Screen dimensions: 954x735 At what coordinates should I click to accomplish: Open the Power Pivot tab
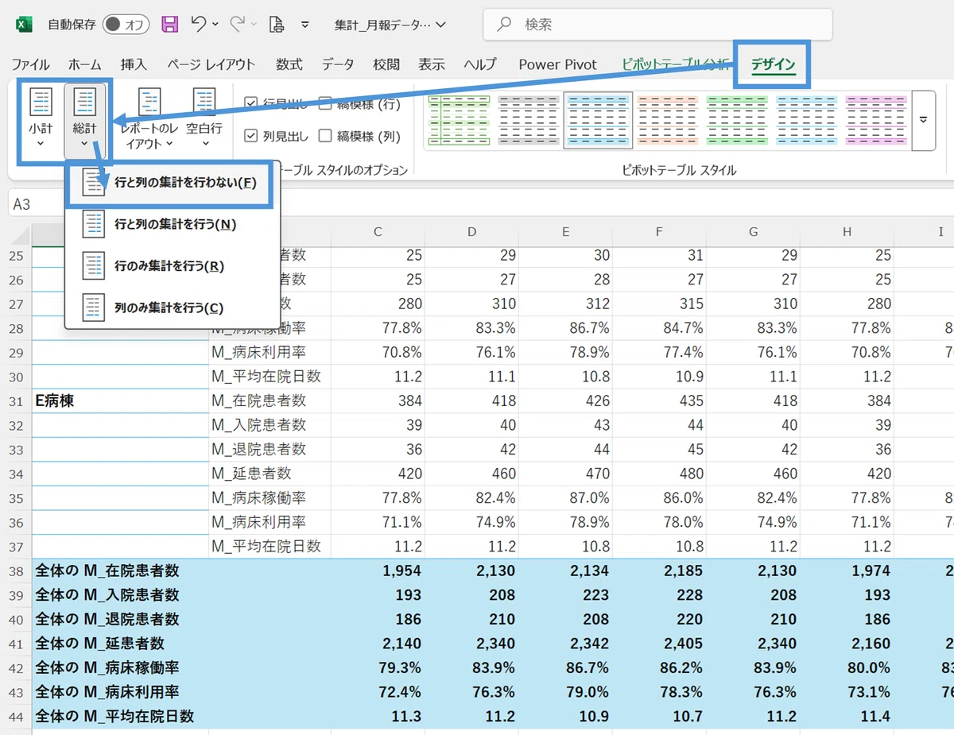(557, 64)
